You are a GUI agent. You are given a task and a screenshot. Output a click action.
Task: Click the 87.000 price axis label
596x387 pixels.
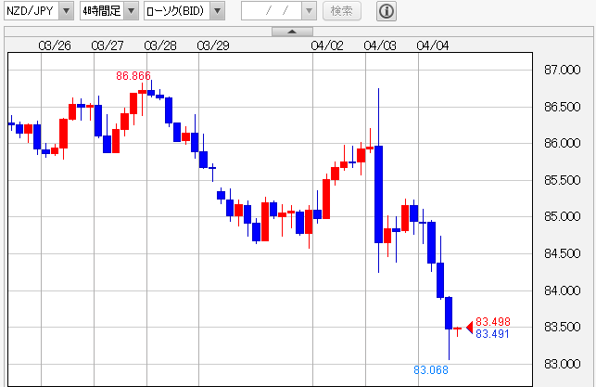563,71
